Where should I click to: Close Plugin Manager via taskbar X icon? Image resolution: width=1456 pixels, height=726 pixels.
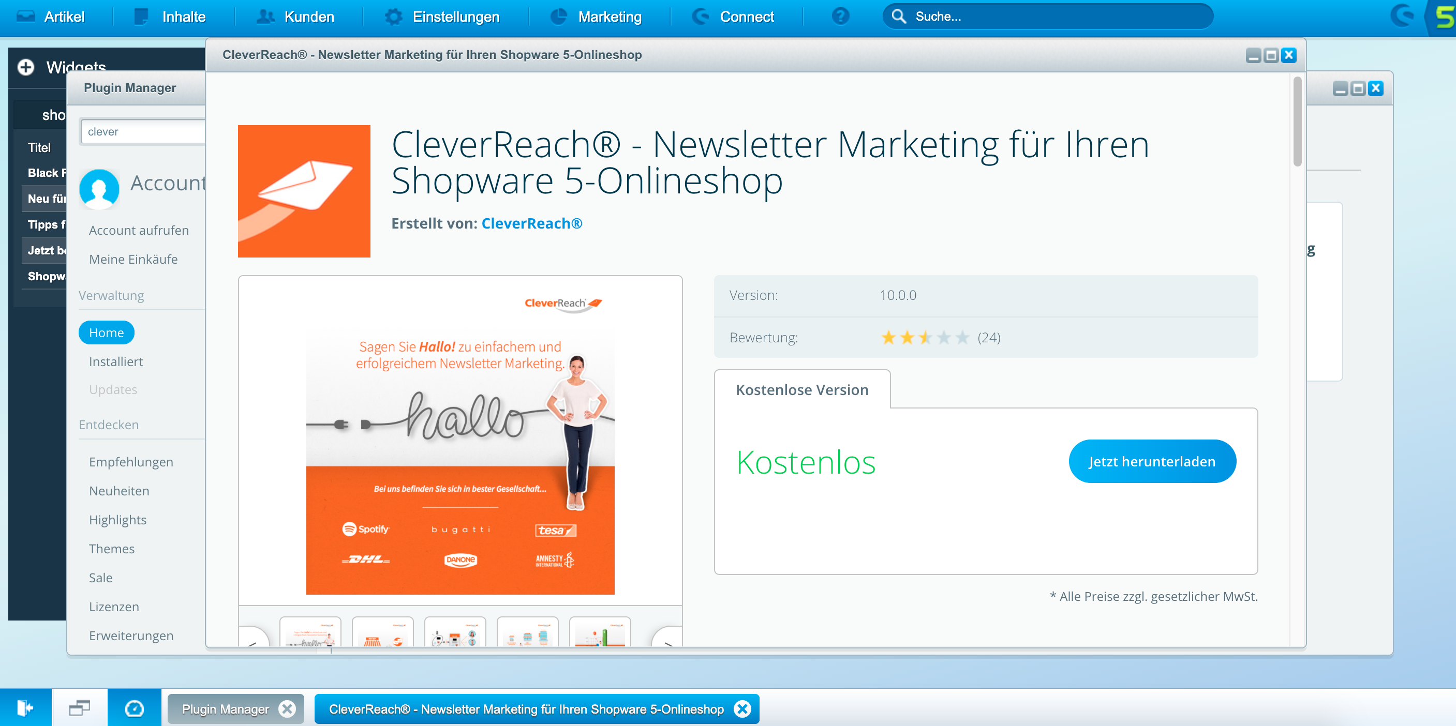coord(288,708)
